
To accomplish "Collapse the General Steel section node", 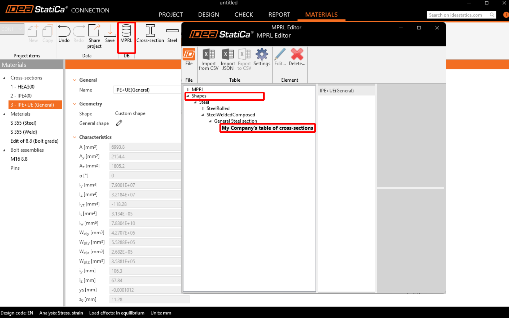I will [x=210, y=121].
